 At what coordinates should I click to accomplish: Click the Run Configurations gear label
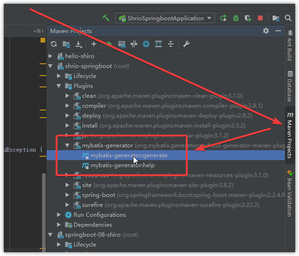coord(100,215)
